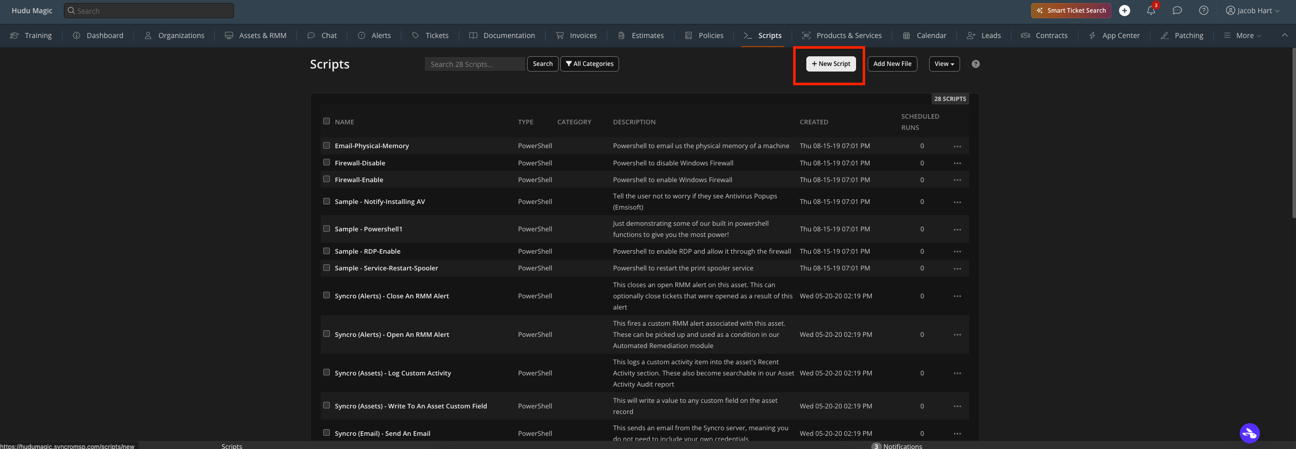The image size is (1296, 449).
Task: Click the help question mark in top bar
Action: pyautogui.click(x=1204, y=11)
